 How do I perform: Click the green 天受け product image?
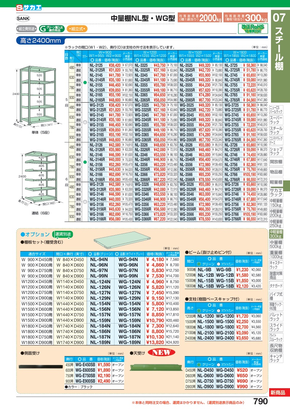tap(155, 367)
